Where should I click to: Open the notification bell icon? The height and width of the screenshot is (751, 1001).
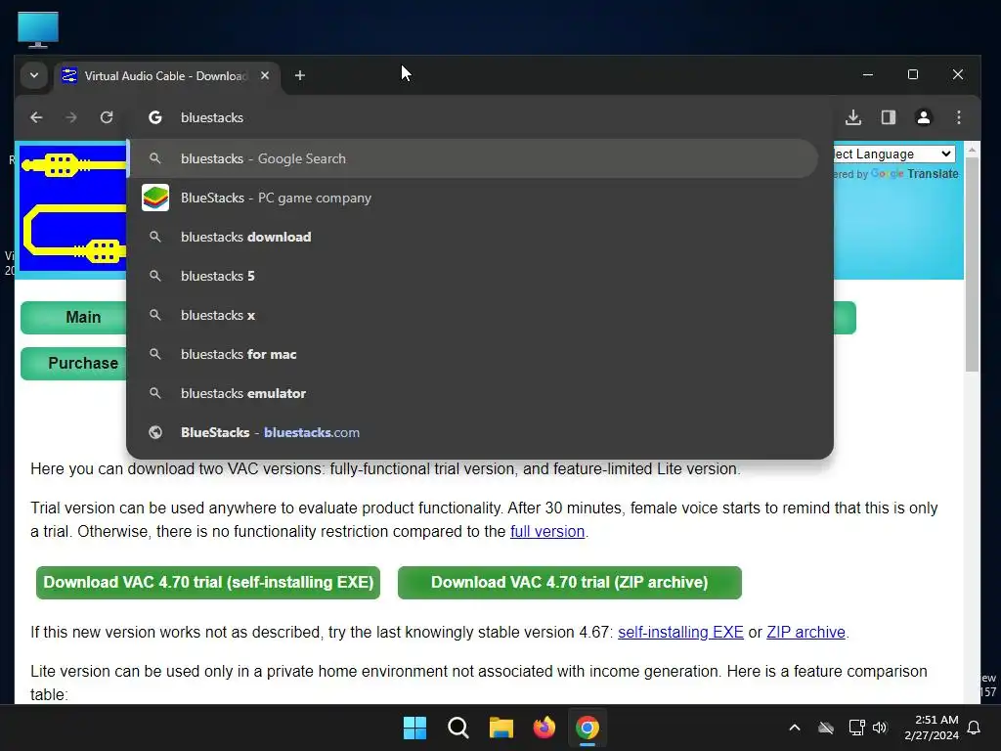[x=975, y=728]
